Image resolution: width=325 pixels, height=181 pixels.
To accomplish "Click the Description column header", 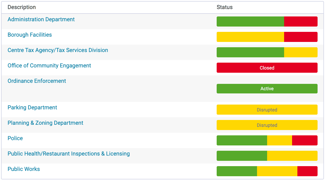I will [x=22, y=7].
